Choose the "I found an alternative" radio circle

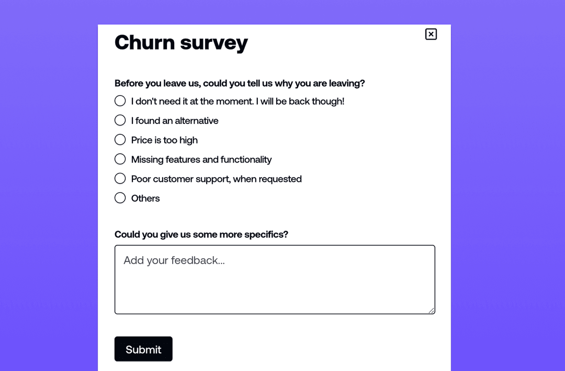coord(120,120)
